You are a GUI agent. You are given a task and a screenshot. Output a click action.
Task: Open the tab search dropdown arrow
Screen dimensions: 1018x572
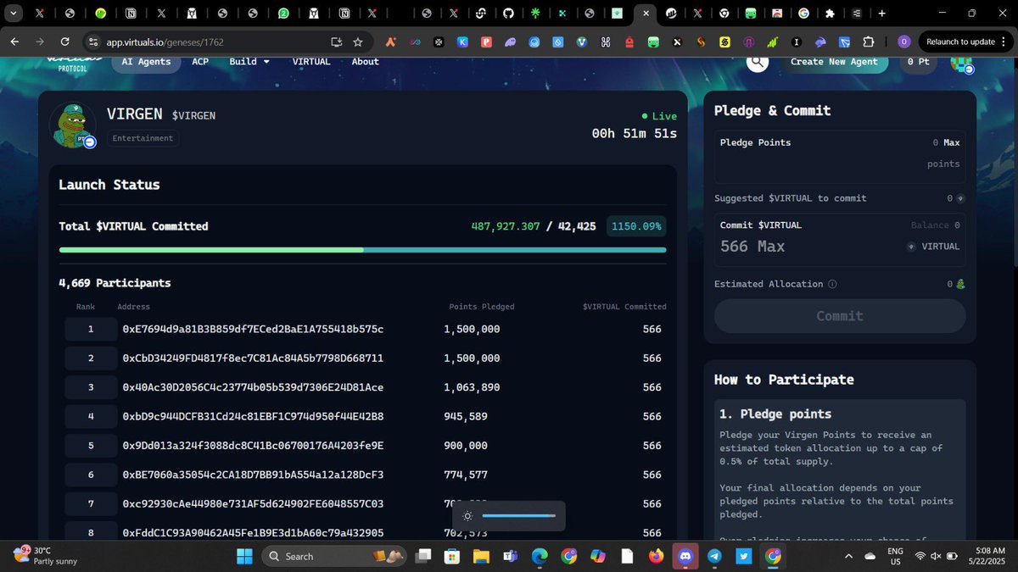point(14,14)
